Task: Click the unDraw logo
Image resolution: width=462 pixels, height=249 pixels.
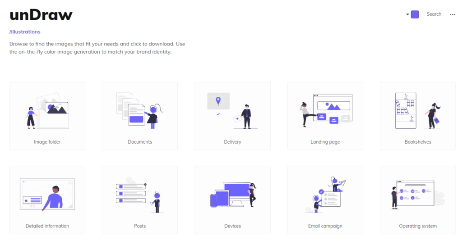Action: tap(41, 15)
